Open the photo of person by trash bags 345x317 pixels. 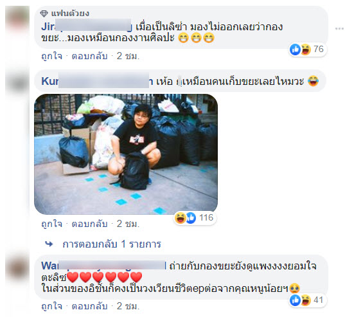coord(126,154)
